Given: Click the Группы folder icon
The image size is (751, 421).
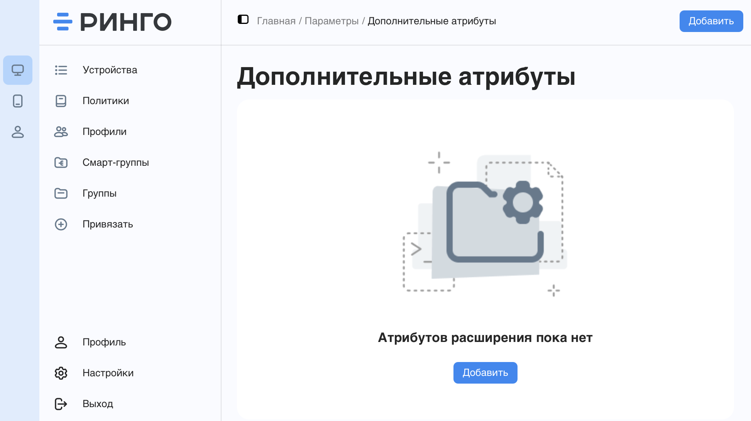Looking at the screenshot, I should pos(61,194).
